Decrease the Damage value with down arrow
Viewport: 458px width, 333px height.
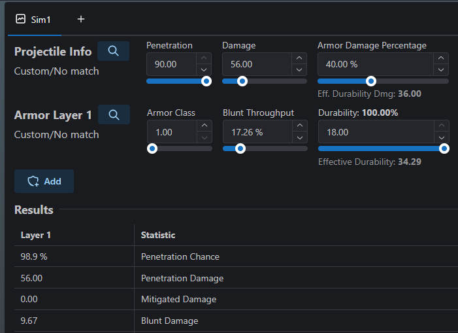[x=299, y=70]
